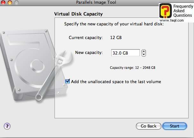Decrease new capacity with the down arrow
194x138 pixels.
pos(144,55)
